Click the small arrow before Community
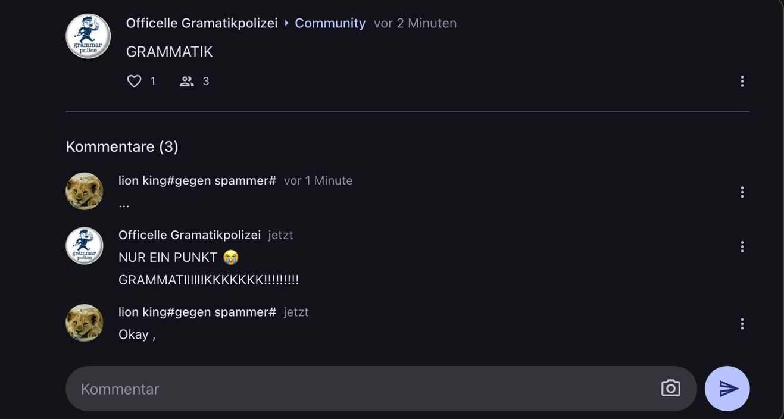The height and width of the screenshot is (419, 784). coord(286,23)
